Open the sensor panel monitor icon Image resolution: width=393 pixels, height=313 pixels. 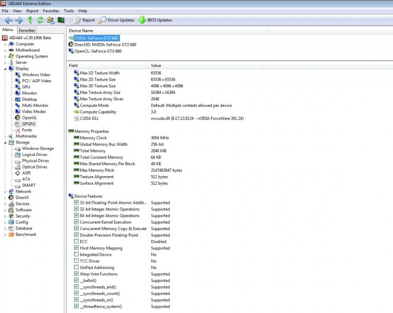[x=61, y=20]
